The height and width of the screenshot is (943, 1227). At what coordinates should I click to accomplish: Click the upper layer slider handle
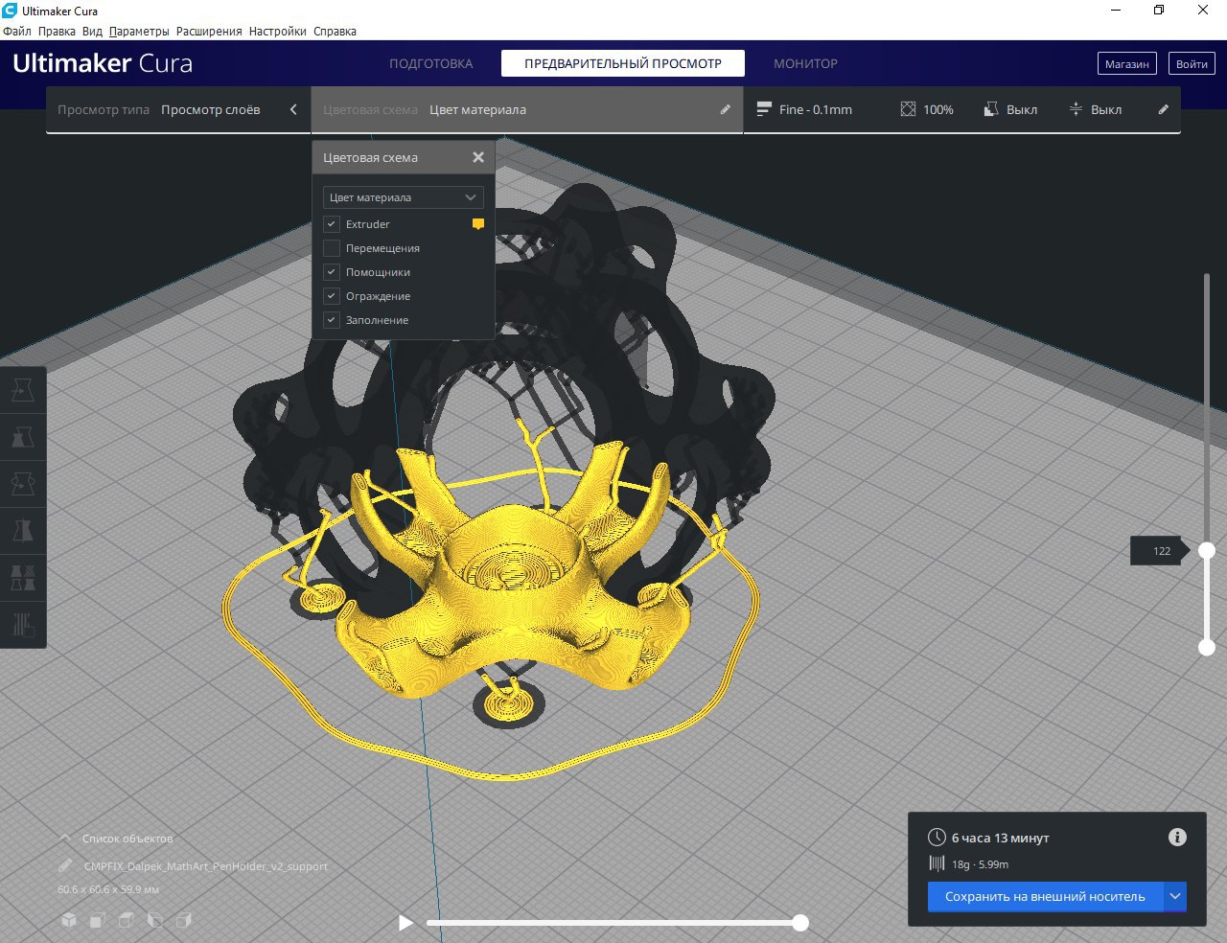(1207, 550)
